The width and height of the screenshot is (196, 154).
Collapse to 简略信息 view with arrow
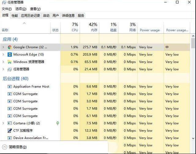pos(5,147)
